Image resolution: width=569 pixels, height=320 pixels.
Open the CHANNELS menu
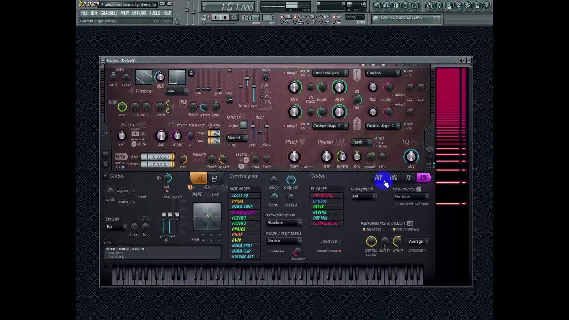(x=109, y=13)
